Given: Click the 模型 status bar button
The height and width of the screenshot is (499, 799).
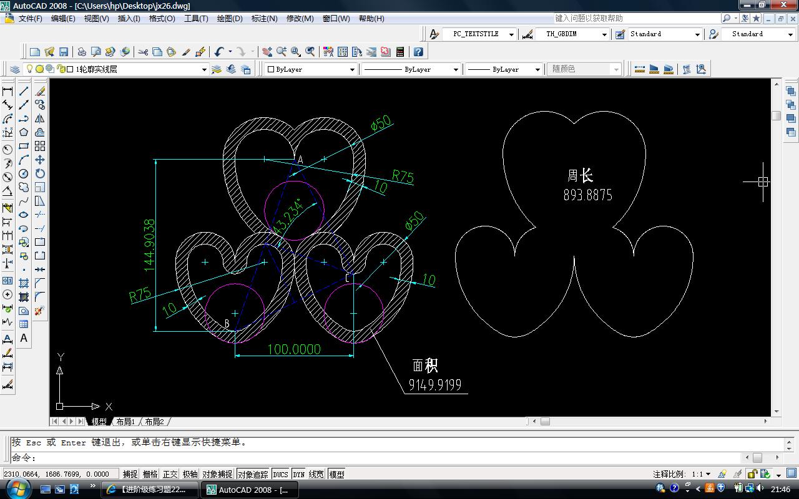Looking at the screenshot, I should (x=336, y=474).
